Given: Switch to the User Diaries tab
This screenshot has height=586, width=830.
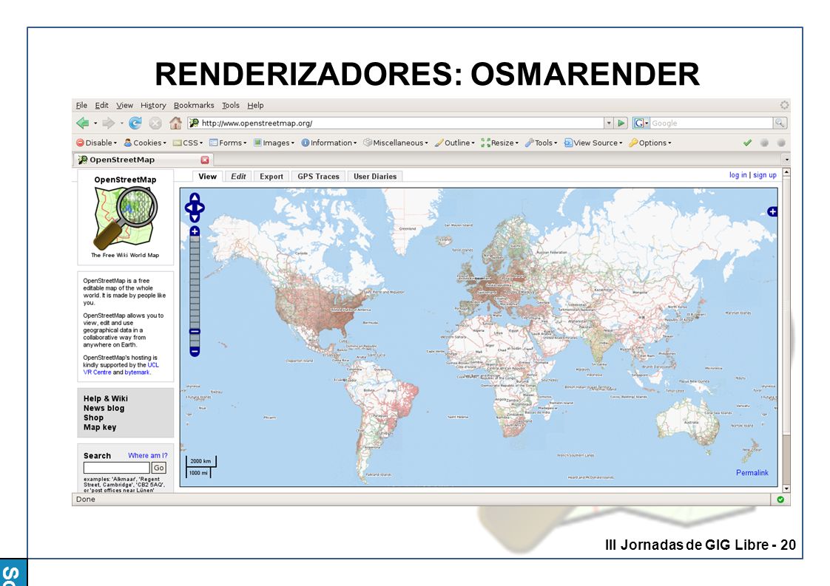Looking at the screenshot, I should coord(375,177).
